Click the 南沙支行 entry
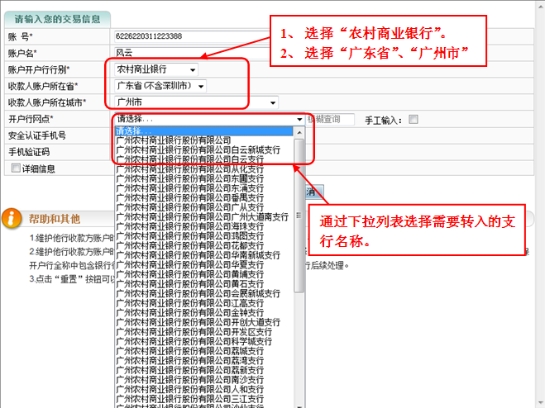 [x=204, y=380]
